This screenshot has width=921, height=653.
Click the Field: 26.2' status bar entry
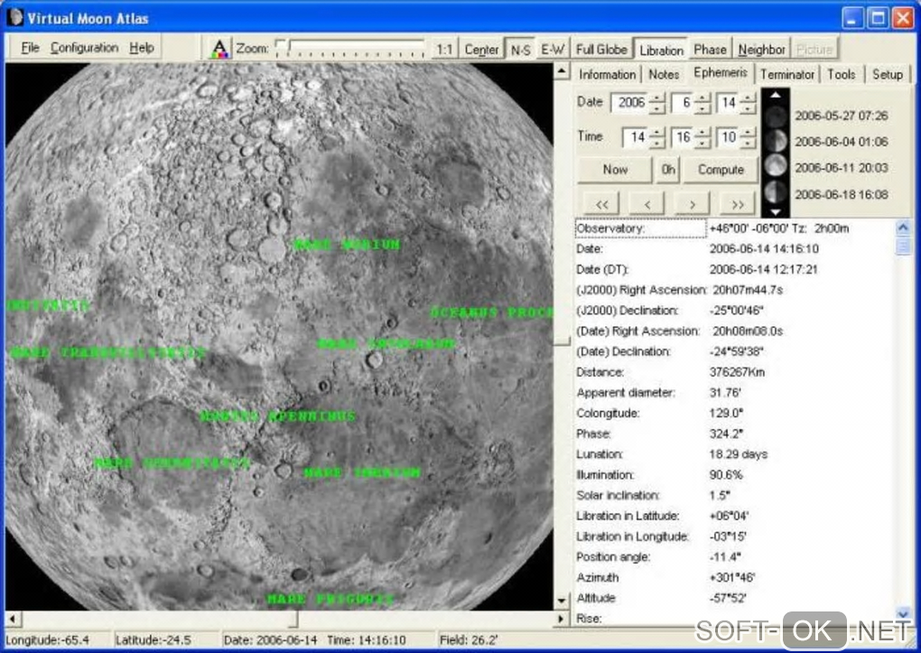click(469, 640)
